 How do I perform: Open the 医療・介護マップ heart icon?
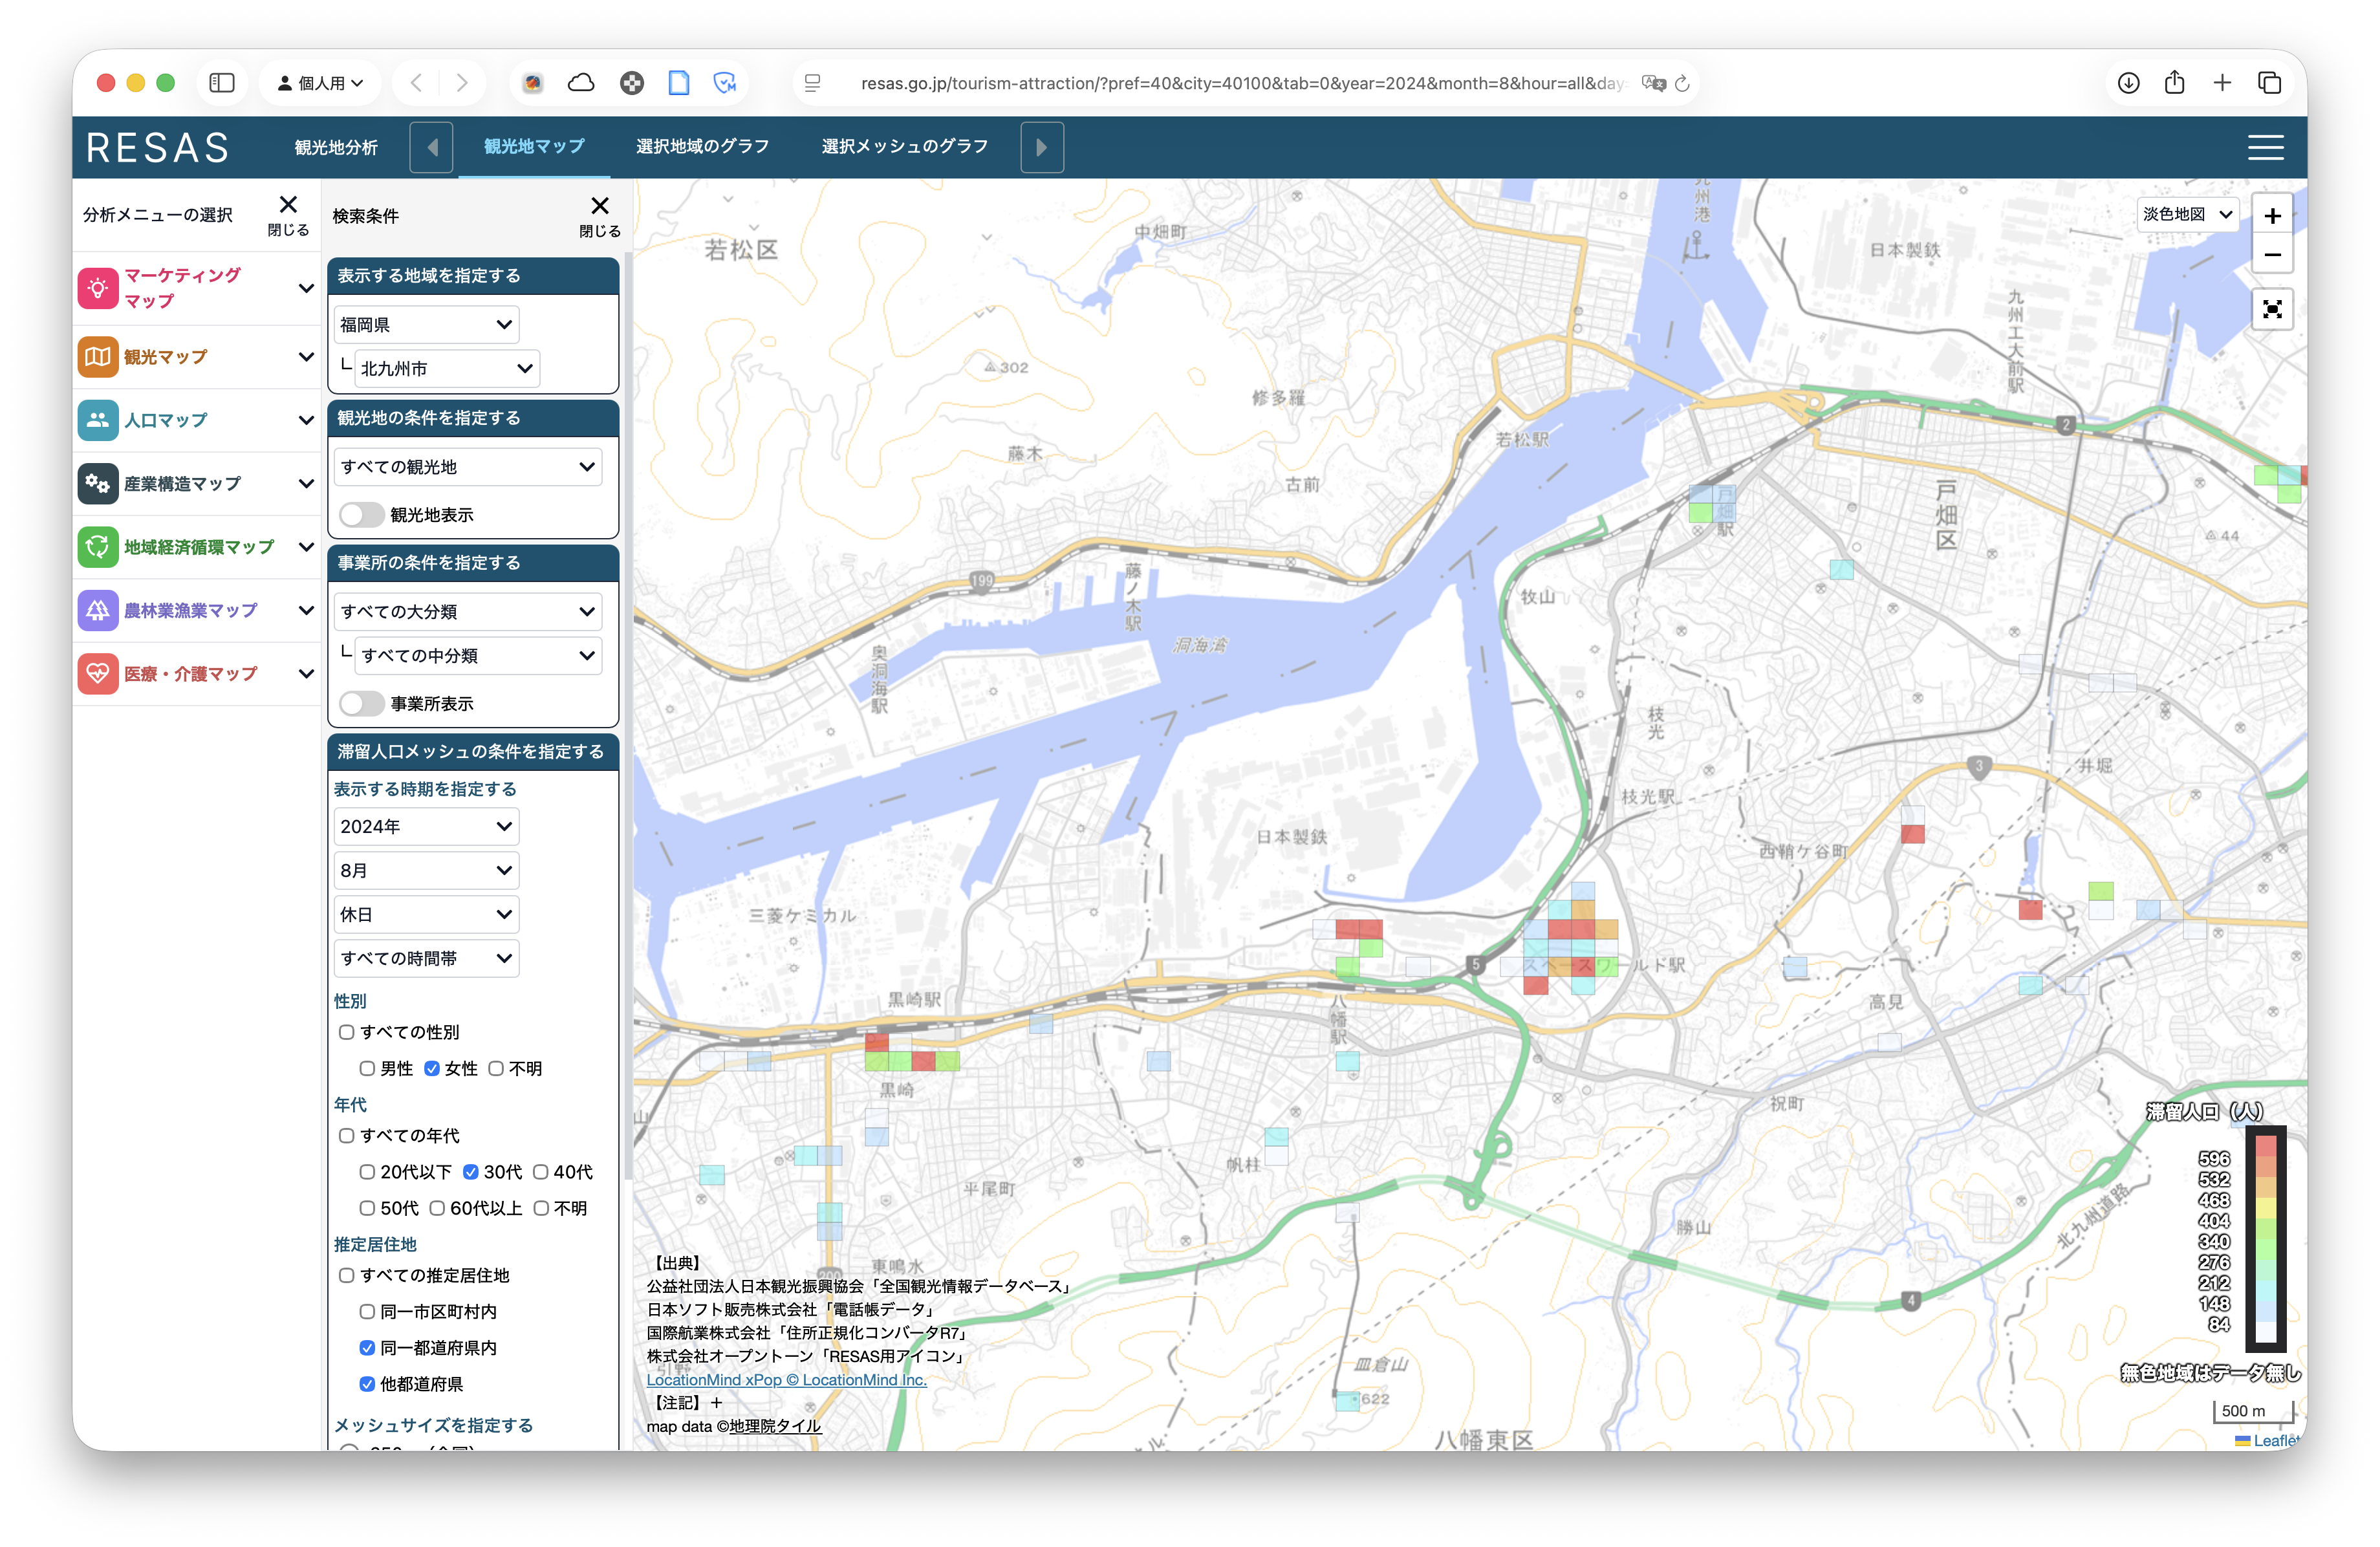coord(97,674)
